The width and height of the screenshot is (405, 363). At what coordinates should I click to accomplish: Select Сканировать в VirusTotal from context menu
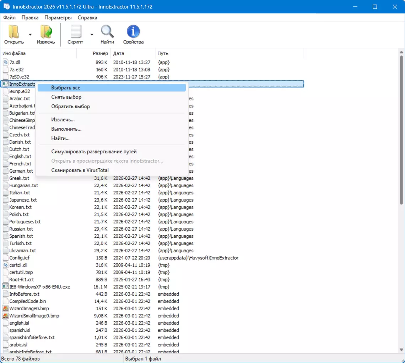(80, 170)
